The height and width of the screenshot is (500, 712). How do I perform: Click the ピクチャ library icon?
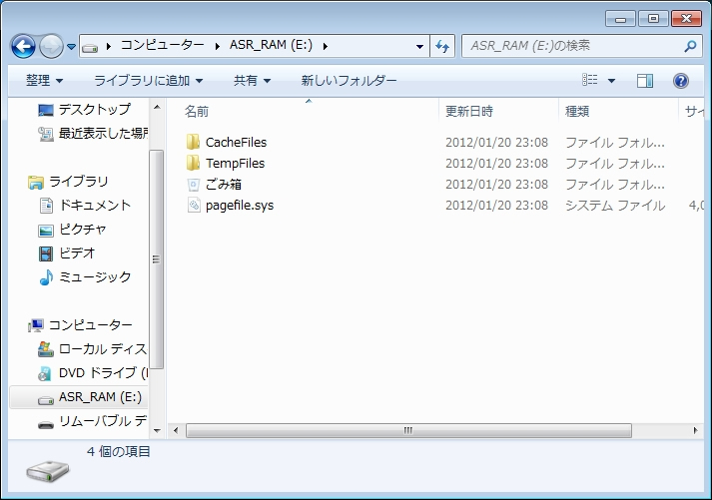click(46, 231)
